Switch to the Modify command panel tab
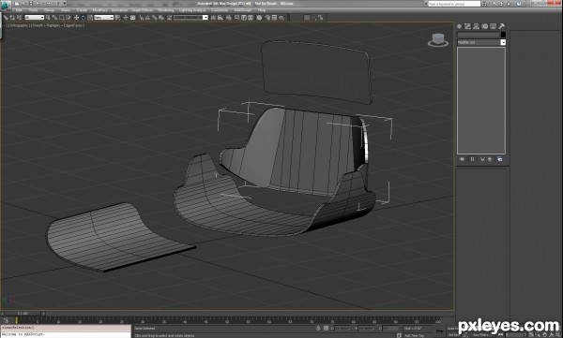 [467, 26]
